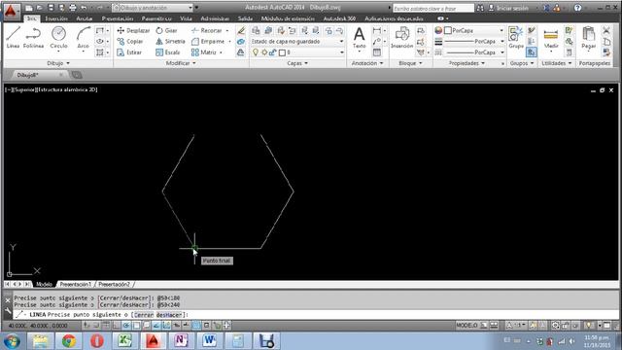Toggle the layer lightbulb on/off icon
The height and width of the screenshot is (350, 622).
(x=256, y=52)
